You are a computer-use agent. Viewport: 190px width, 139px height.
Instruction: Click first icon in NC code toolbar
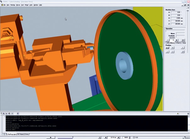pos(4,114)
